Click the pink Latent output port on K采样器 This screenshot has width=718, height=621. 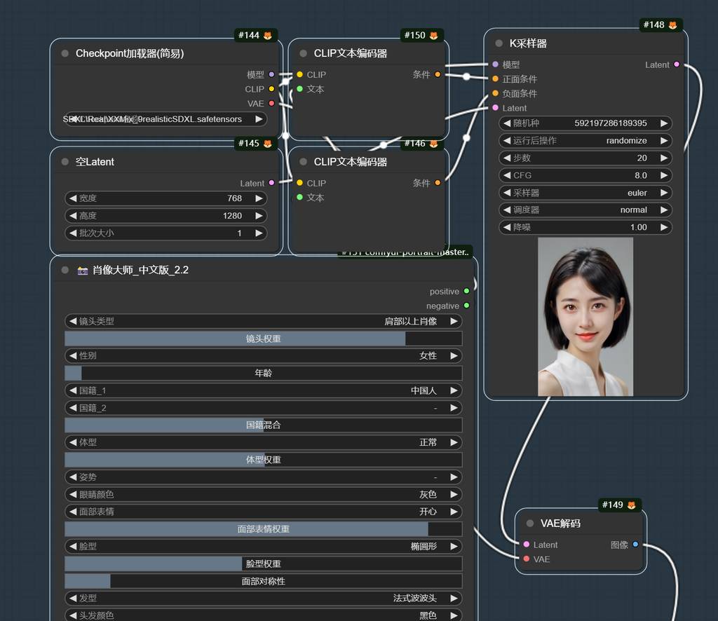click(676, 64)
